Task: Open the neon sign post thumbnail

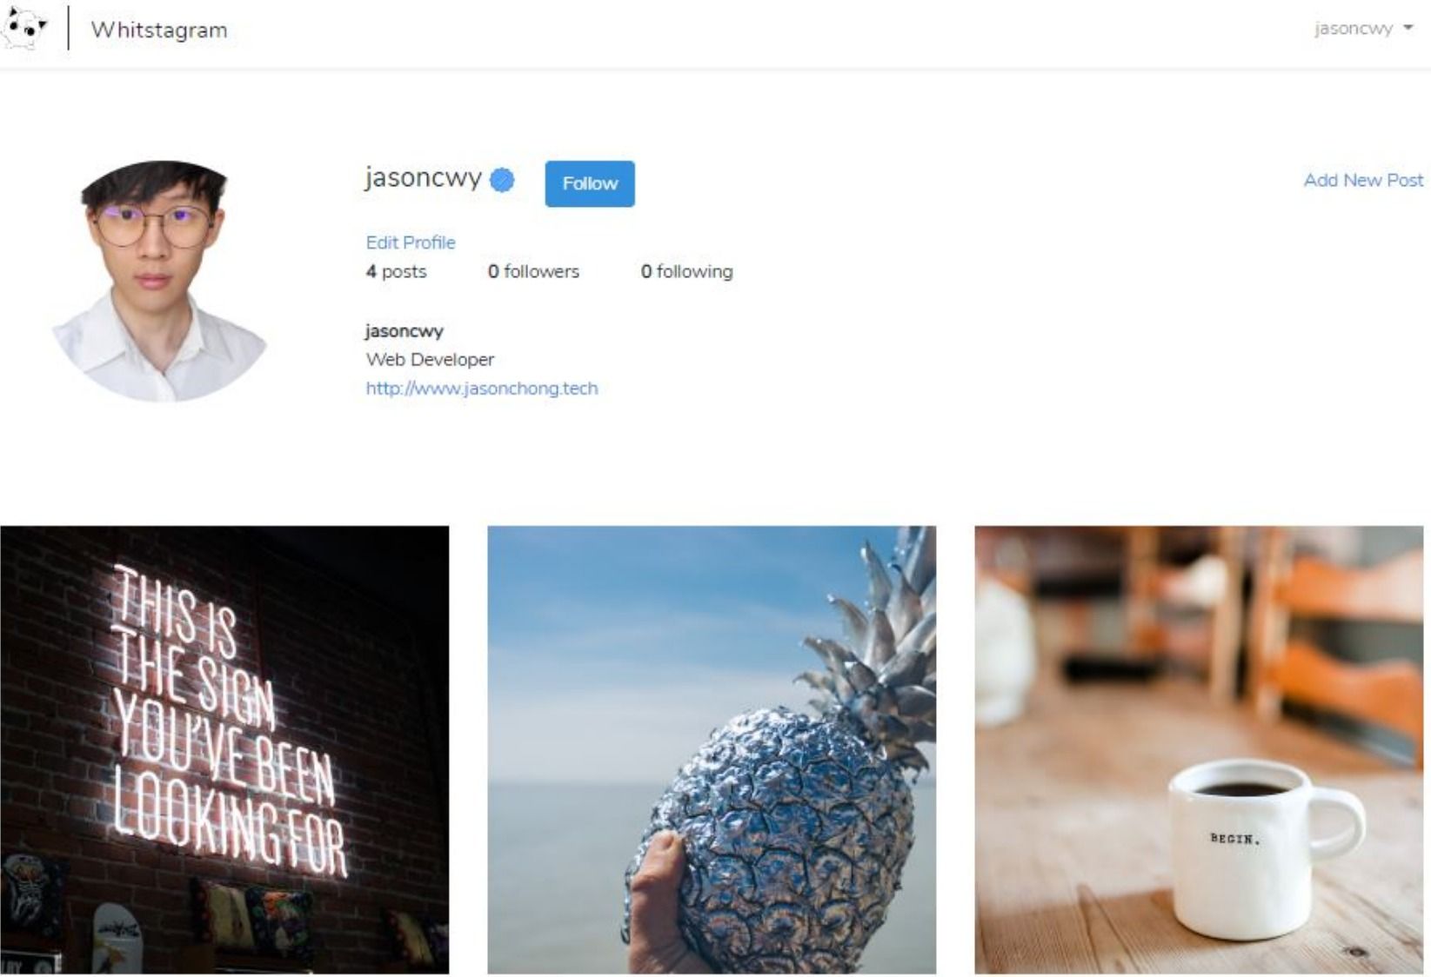Action: point(224,749)
